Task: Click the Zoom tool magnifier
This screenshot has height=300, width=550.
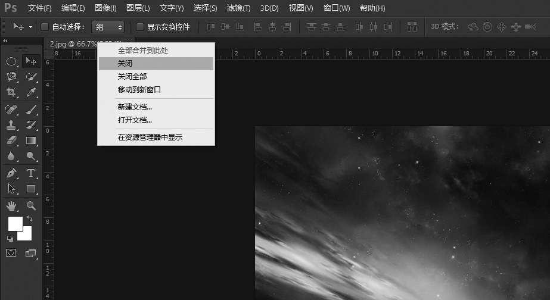Action: 31,206
